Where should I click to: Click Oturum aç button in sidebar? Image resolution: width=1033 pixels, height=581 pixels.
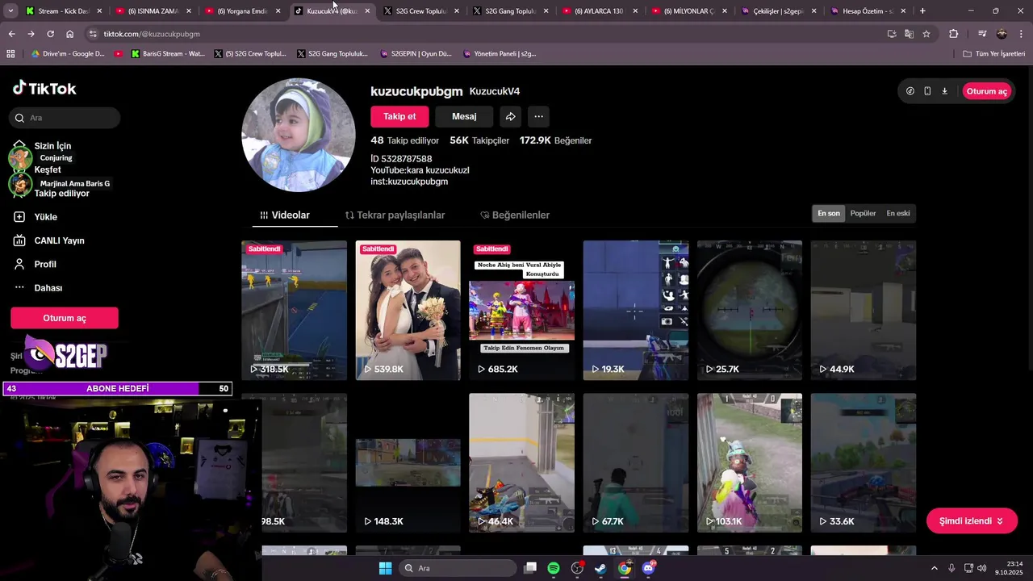(x=65, y=318)
